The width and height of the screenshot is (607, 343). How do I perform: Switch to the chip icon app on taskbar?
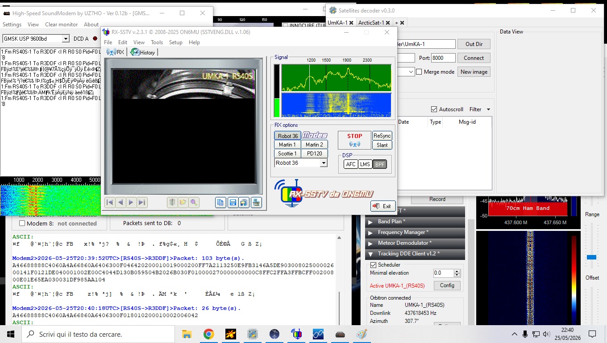coord(252,334)
